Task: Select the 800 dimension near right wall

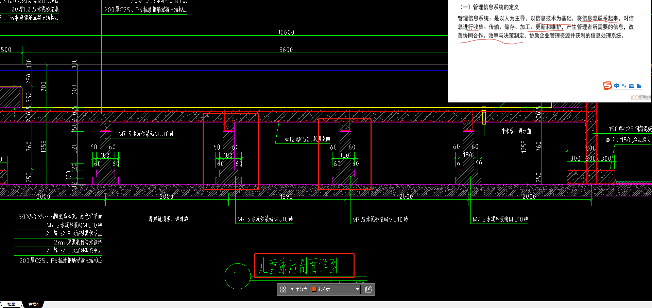Action: pos(590,148)
